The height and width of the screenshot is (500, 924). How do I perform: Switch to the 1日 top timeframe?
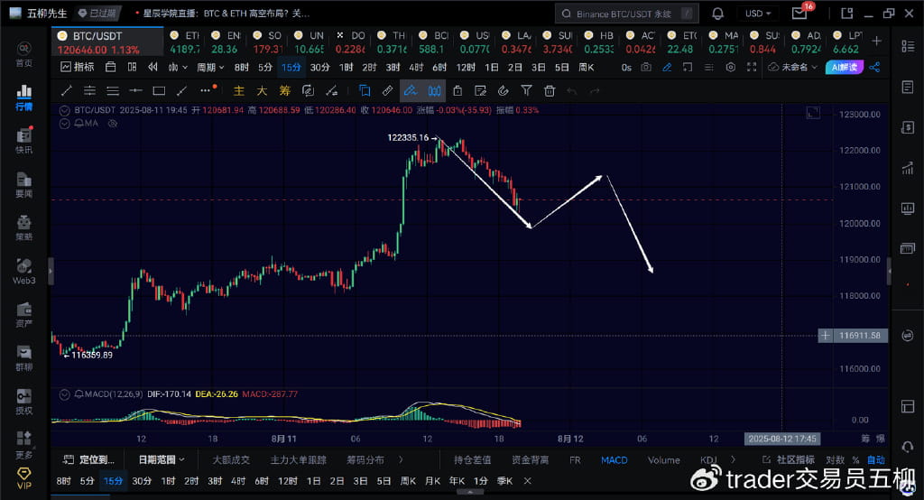coord(492,67)
